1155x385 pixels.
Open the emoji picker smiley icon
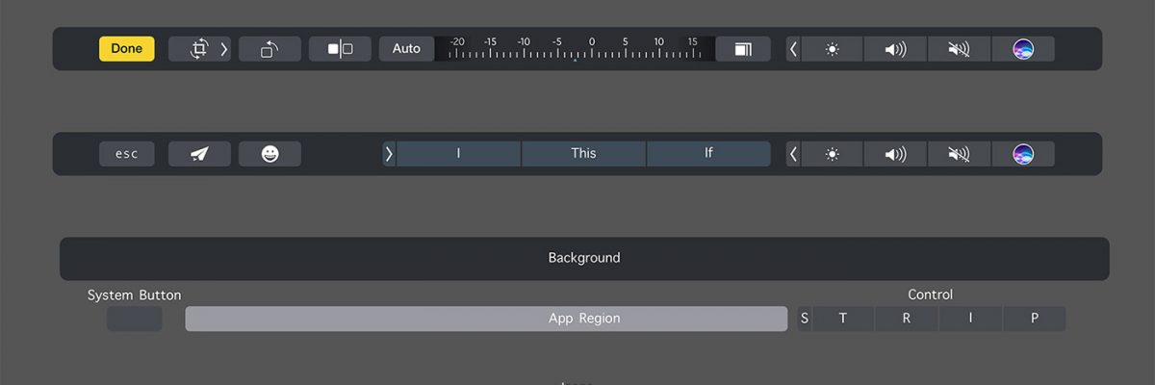(269, 154)
